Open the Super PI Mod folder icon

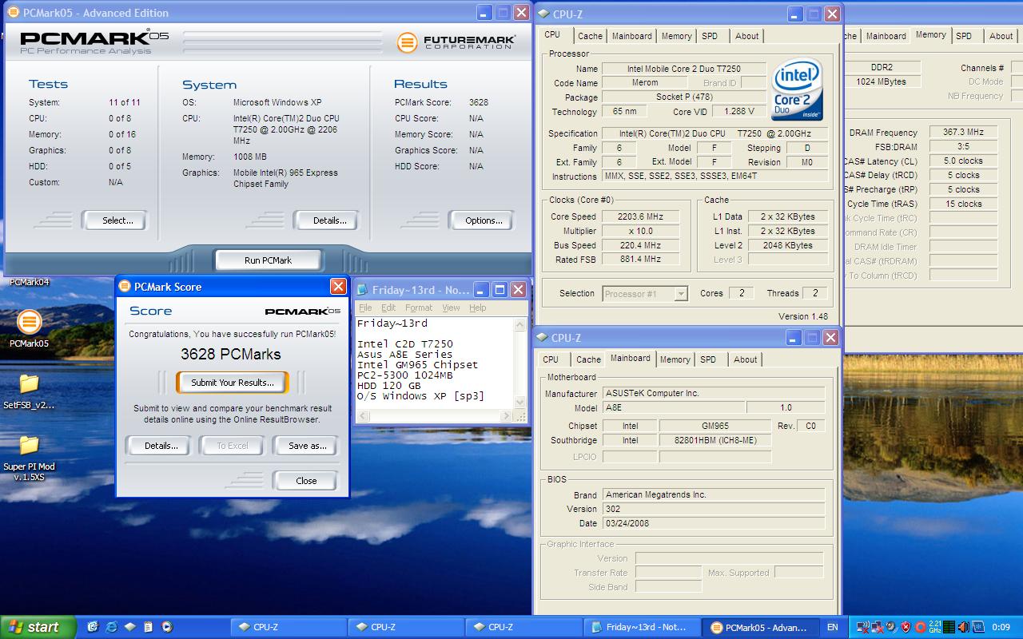pyautogui.click(x=29, y=445)
